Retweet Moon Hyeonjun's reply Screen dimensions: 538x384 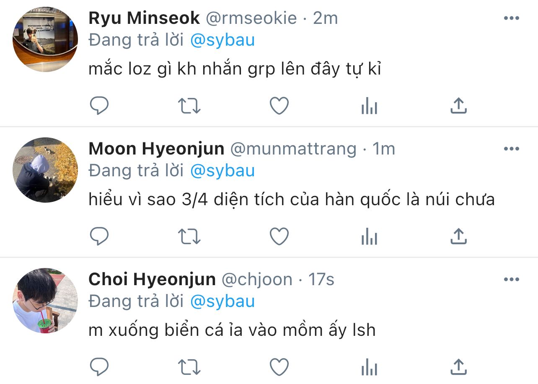[189, 237]
